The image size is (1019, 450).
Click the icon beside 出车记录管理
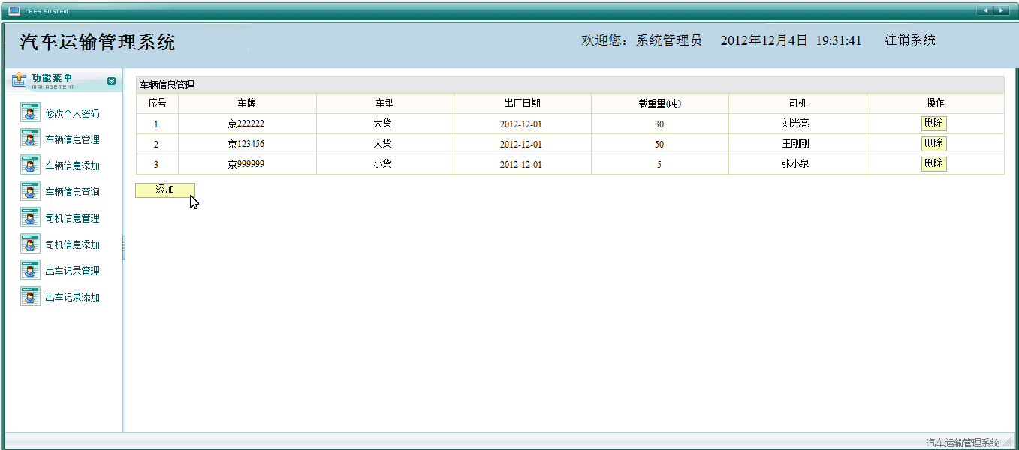click(x=30, y=271)
